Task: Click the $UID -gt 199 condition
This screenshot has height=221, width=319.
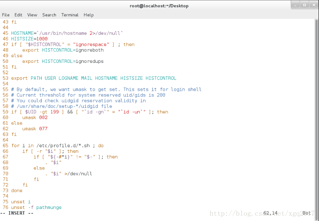Action: (42, 112)
